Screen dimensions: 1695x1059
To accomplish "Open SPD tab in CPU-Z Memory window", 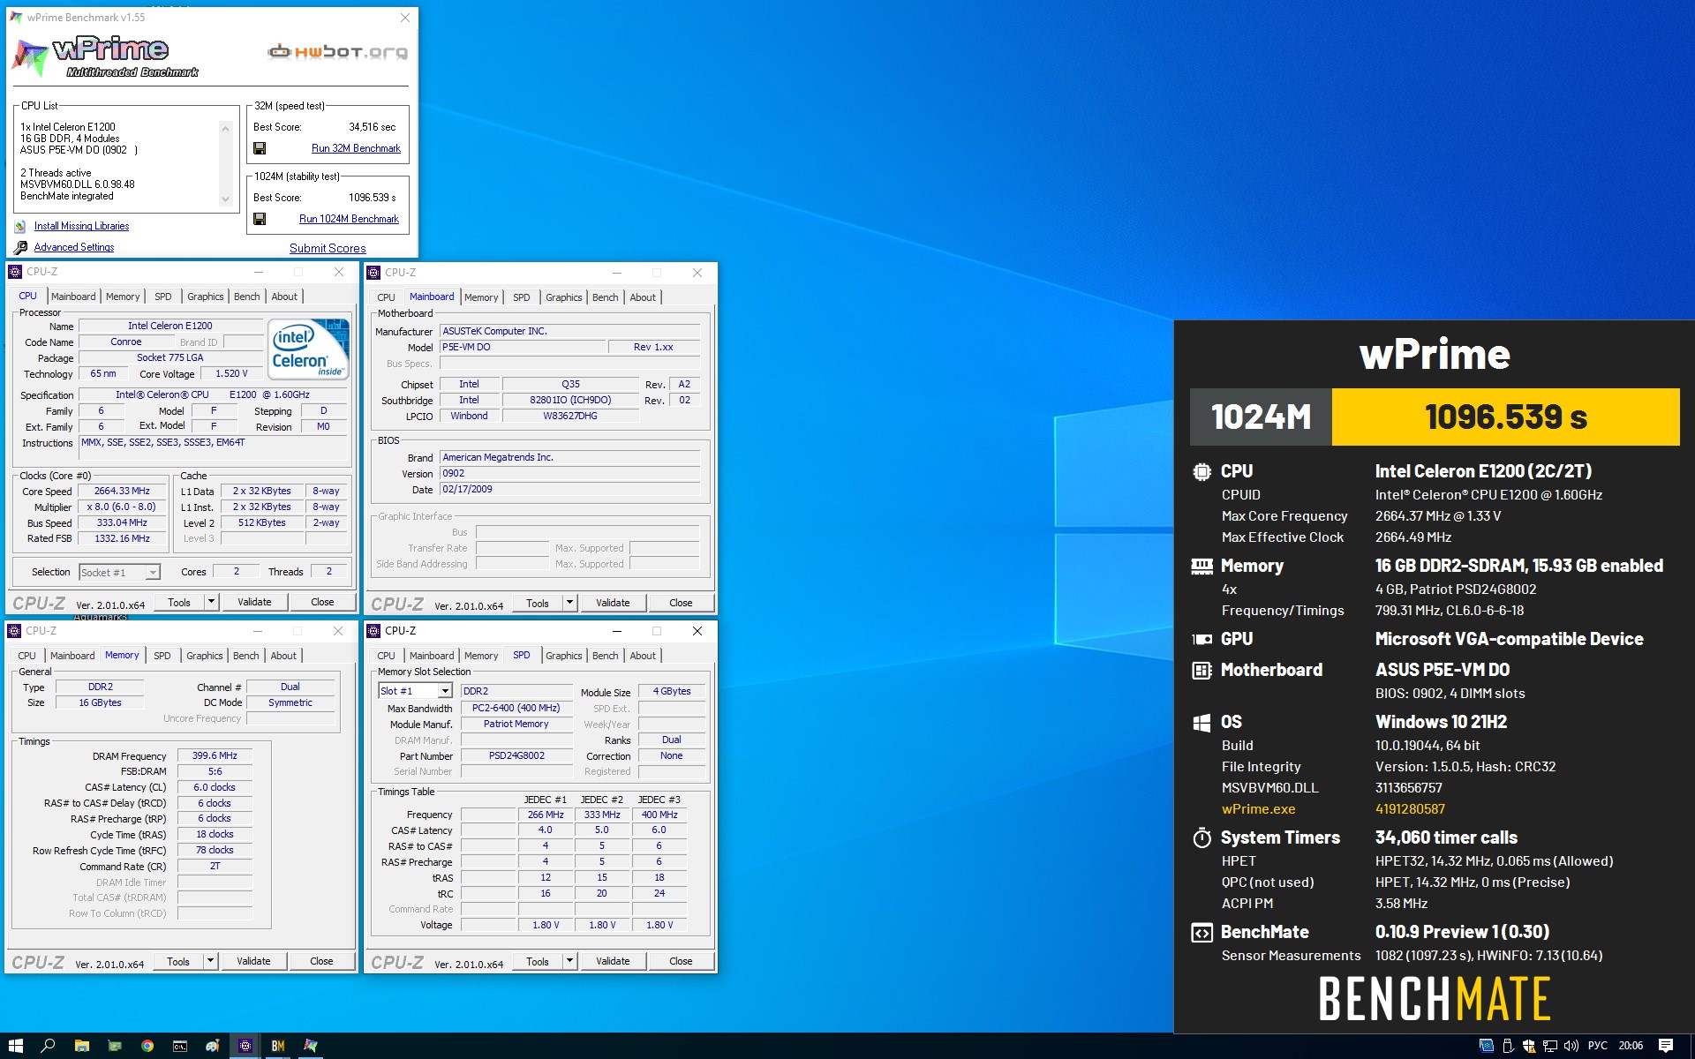I will coord(162,656).
